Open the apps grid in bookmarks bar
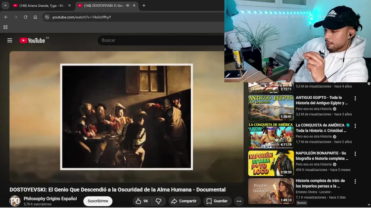Screen dimensions: 371x208 click(5, 27)
